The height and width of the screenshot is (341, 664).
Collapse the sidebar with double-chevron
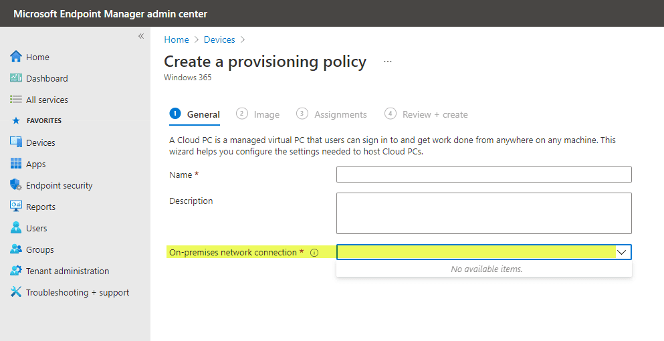[141, 36]
